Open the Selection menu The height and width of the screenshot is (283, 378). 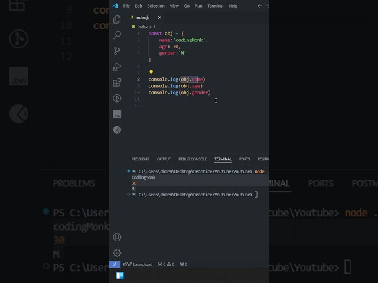[x=156, y=6]
